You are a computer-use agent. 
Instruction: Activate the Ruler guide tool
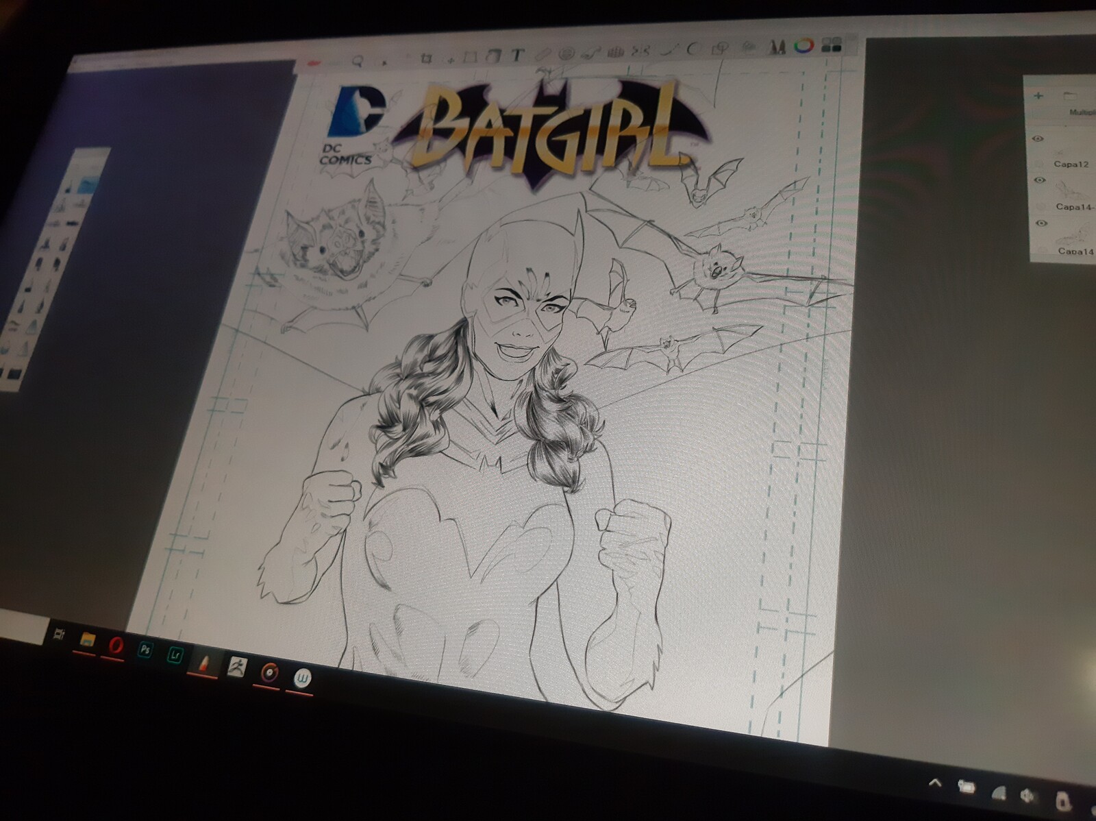[542, 54]
